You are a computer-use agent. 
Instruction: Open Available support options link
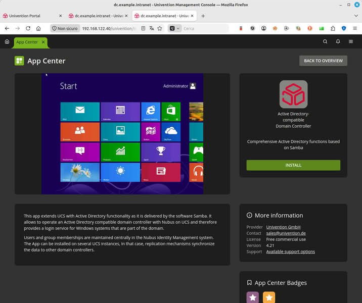[x=290, y=251]
